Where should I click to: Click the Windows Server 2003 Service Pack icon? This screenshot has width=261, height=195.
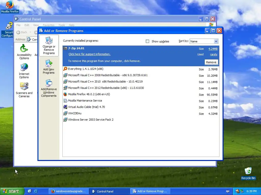[65, 120]
